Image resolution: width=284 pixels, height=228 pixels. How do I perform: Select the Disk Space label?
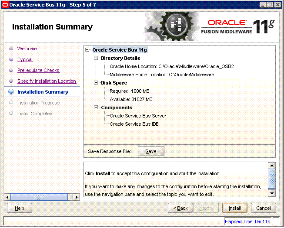coord(114,83)
